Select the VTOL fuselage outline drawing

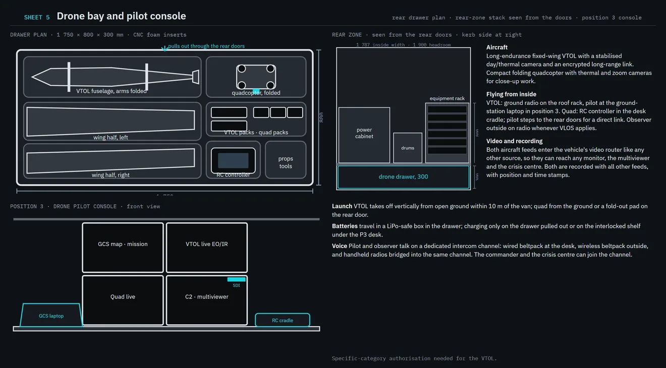(x=115, y=77)
